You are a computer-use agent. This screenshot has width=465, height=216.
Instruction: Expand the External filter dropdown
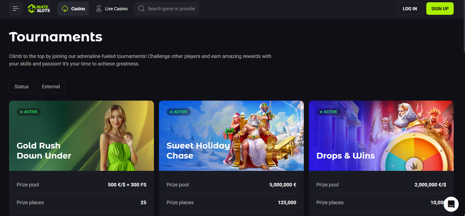51,87
